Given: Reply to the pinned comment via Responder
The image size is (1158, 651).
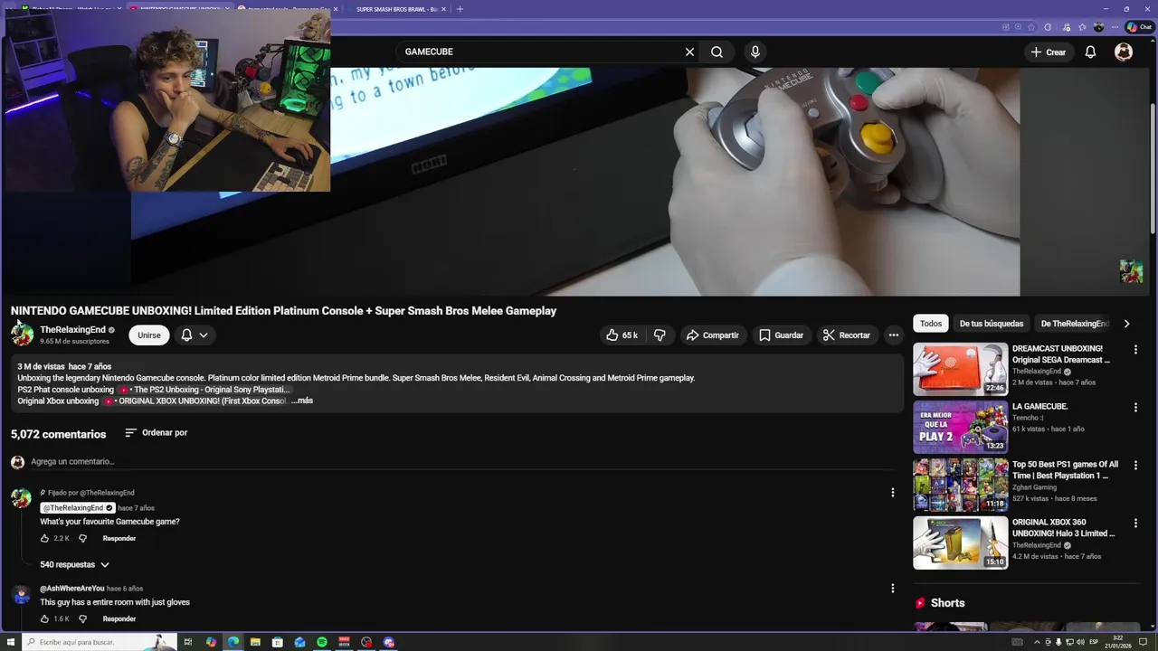Looking at the screenshot, I should point(119,539).
